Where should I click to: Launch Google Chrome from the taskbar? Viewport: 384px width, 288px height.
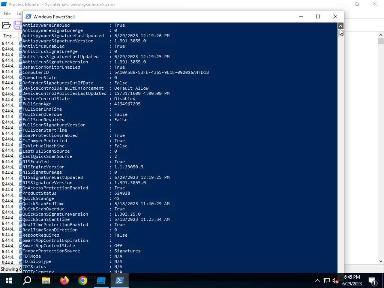83,280
